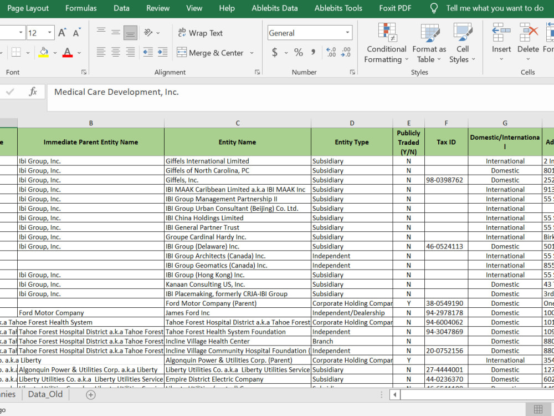This screenshot has width=554, height=416.
Task: Click formula bar with Medical Care Development
Action: tap(300, 97)
